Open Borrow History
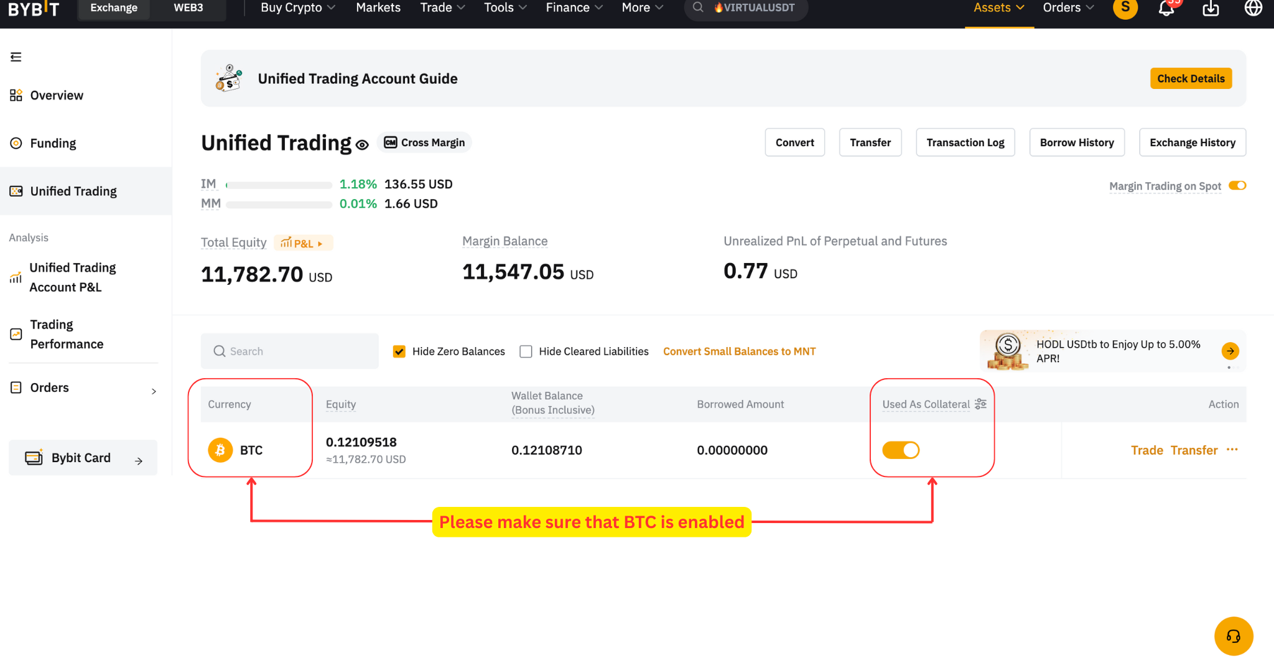1274x663 pixels. pyautogui.click(x=1077, y=142)
